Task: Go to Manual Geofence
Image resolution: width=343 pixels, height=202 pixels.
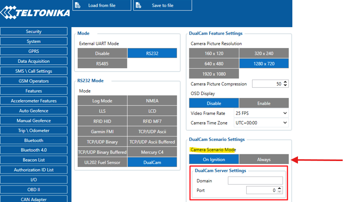Action: pyautogui.click(x=34, y=120)
